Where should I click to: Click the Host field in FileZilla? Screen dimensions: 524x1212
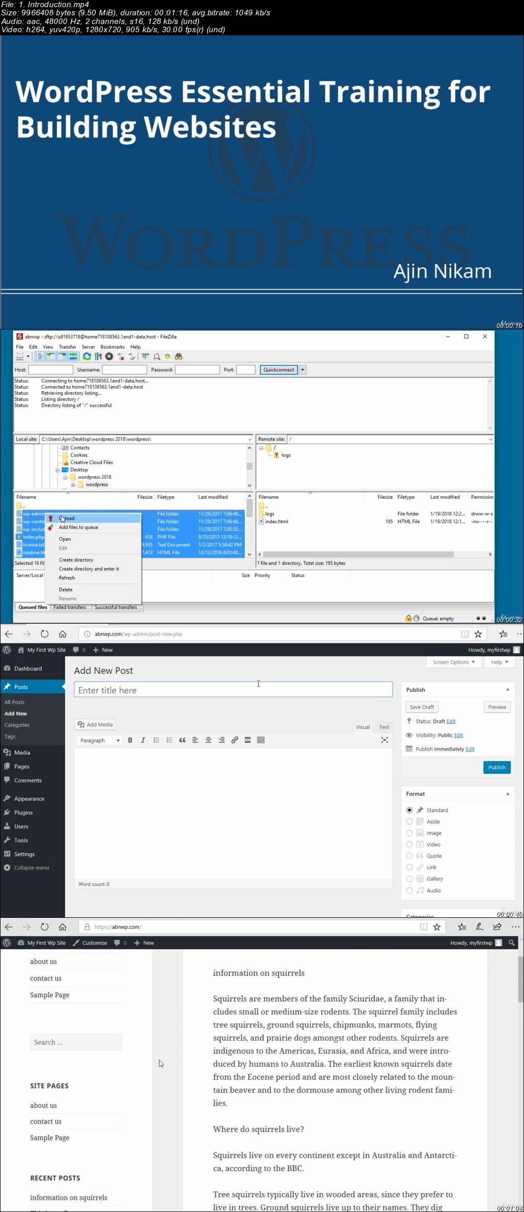(x=51, y=370)
